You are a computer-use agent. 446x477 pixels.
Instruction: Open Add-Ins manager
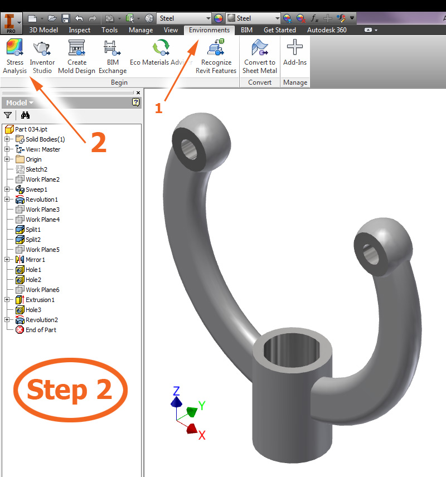295,52
